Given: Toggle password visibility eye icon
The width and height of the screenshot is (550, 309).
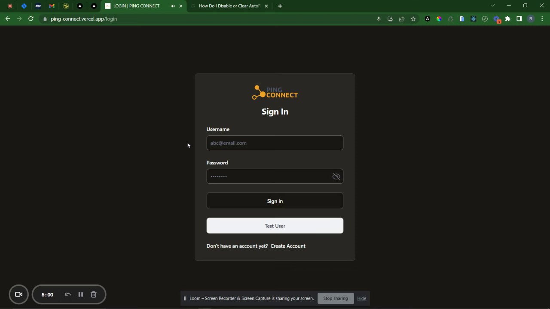Looking at the screenshot, I should coord(336,176).
